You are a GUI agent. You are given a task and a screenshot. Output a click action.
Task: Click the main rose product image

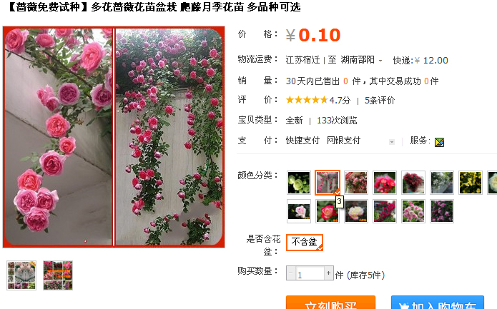coord(114,137)
